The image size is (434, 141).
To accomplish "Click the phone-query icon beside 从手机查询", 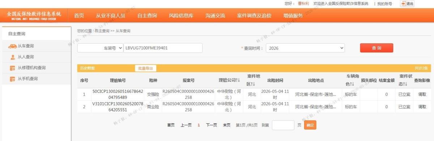I will (12, 79).
